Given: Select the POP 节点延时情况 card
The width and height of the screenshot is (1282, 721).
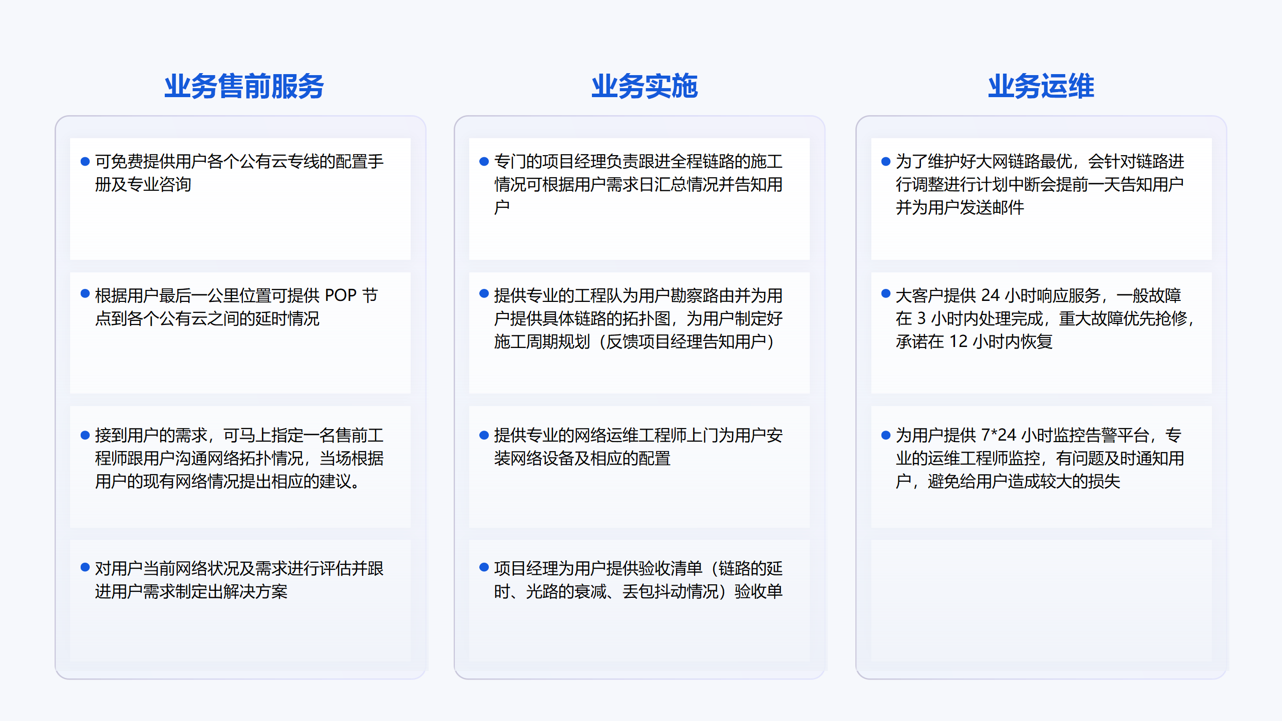Looking at the screenshot, I should pos(240,332).
